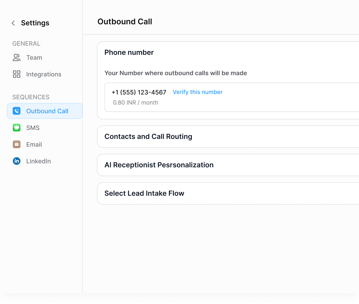The image size is (359, 304).
Task: Click the green SMS message icon
Action: tap(17, 128)
